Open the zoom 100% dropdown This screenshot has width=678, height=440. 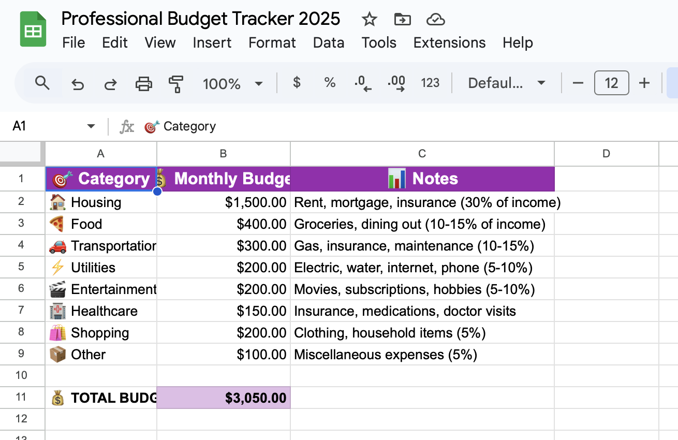coord(233,83)
